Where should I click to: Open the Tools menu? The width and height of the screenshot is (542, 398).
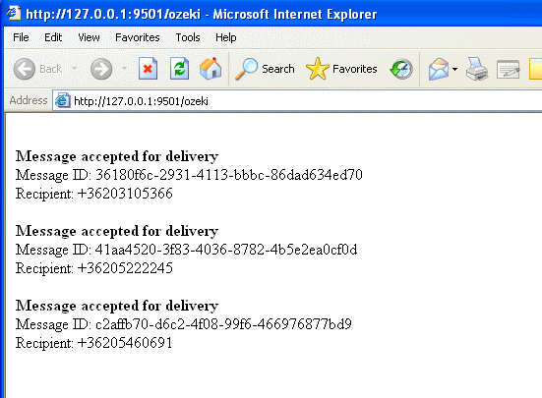tap(188, 37)
